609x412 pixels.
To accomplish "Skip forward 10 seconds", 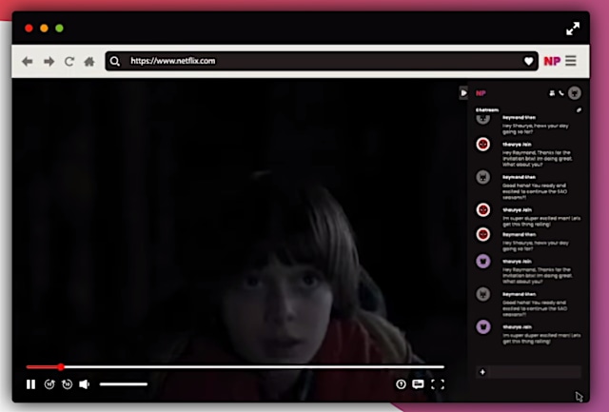I will click(x=67, y=384).
